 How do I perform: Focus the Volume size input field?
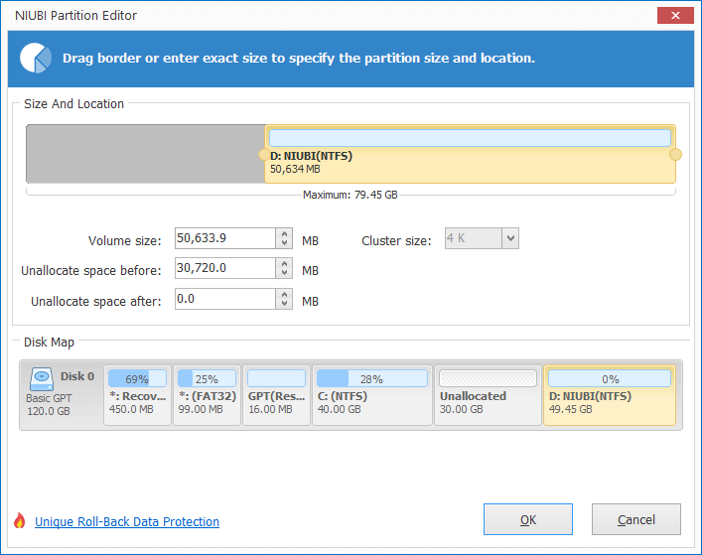(x=225, y=238)
